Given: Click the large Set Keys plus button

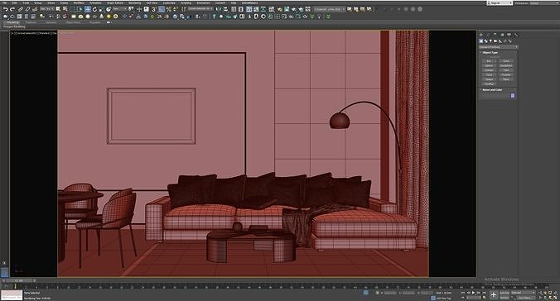Looking at the screenshot, I should [x=494, y=294].
